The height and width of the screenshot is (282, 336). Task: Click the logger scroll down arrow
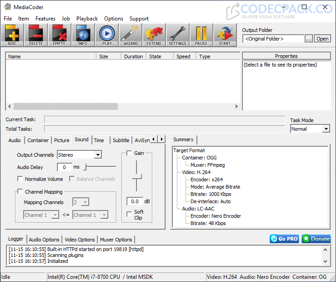325,261
